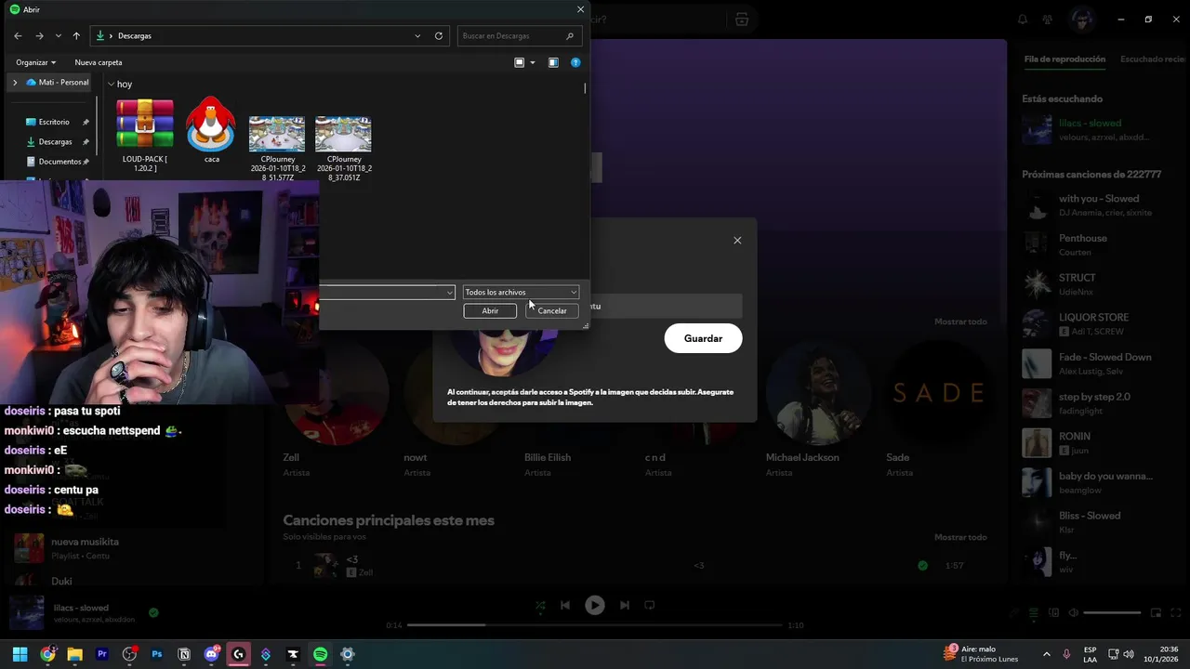Image resolution: width=1190 pixels, height=669 pixels.
Task: Go back in the Abrir dialog
Action: pyautogui.click(x=18, y=35)
